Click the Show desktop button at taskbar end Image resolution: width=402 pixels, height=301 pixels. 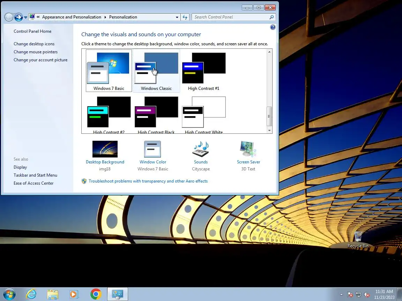coord(400,294)
